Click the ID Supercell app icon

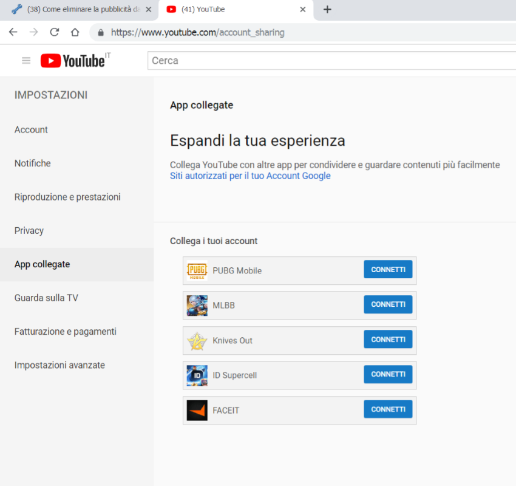pos(197,375)
